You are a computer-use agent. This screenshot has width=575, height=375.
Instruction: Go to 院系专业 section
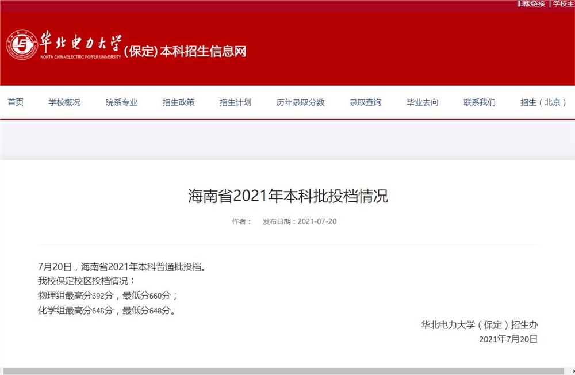tap(121, 102)
